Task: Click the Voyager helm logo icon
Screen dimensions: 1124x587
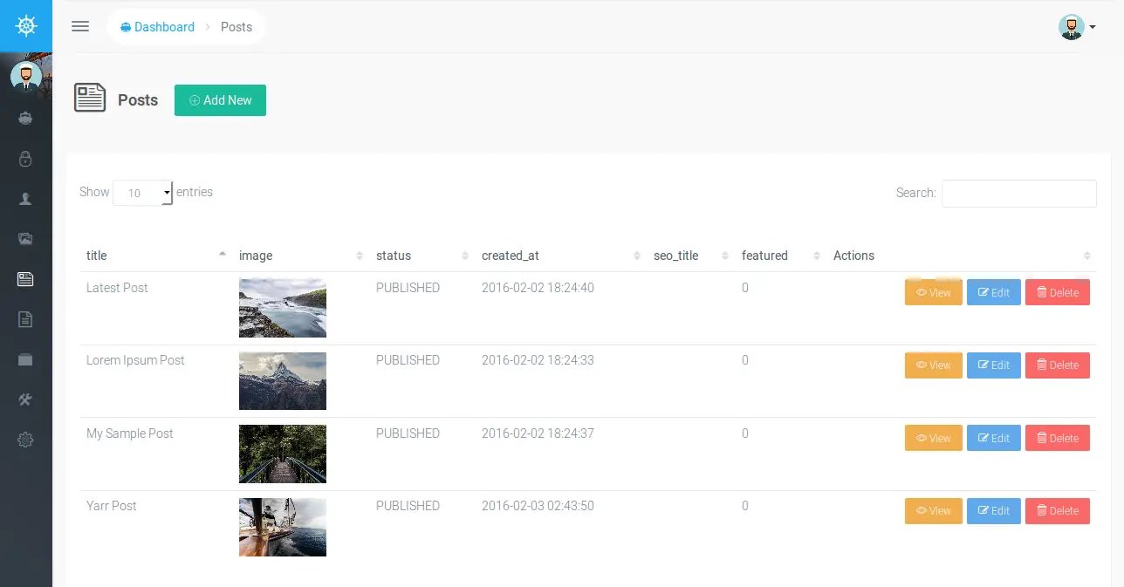Action: (x=26, y=26)
